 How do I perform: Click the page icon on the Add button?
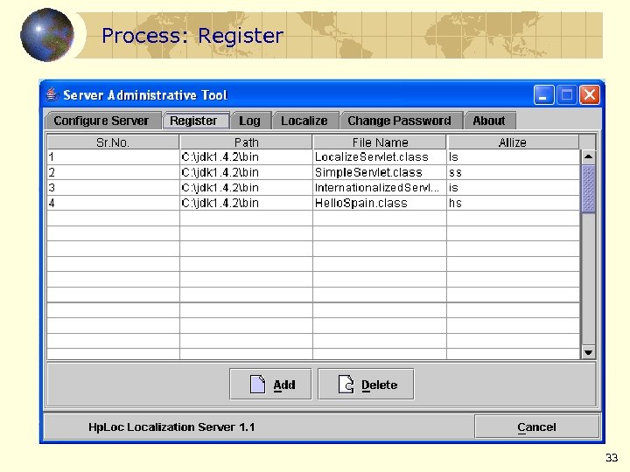tap(257, 384)
